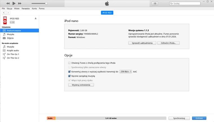Click the 4 GB capacity badge
Screen dimensions: 214x122
tap(12, 22)
